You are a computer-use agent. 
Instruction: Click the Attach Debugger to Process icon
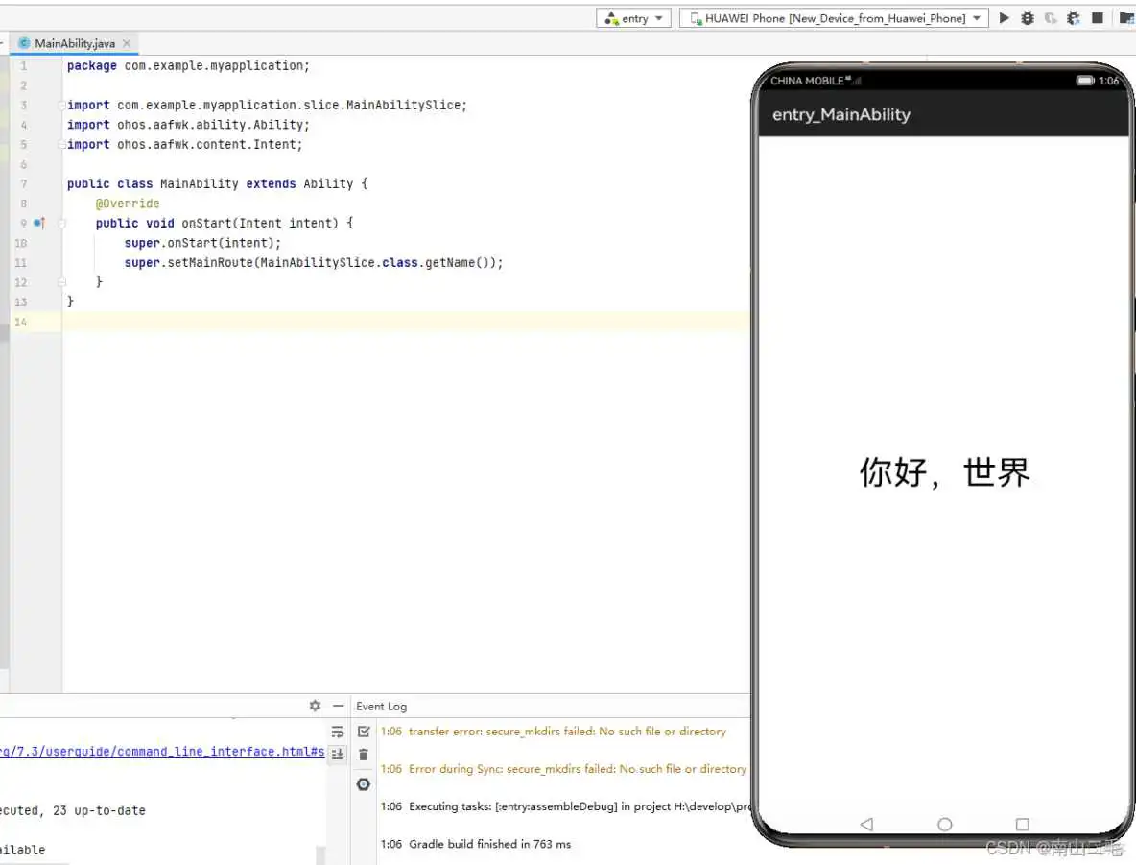click(x=1049, y=17)
